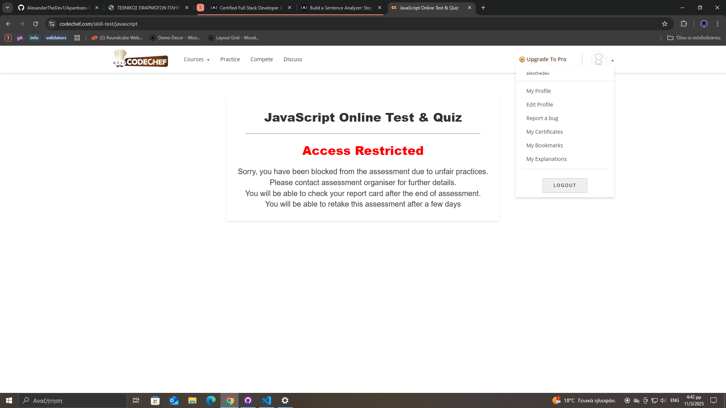The width and height of the screenshot is (726, 408).
Task: Open the Chrome three-dot menu
Action: pos(717,24)
